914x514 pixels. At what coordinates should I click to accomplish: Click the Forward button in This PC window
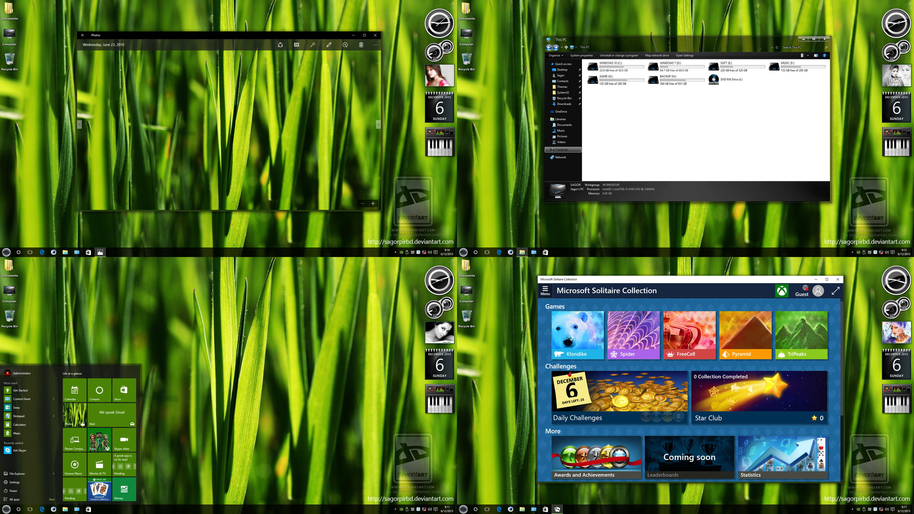556,47
